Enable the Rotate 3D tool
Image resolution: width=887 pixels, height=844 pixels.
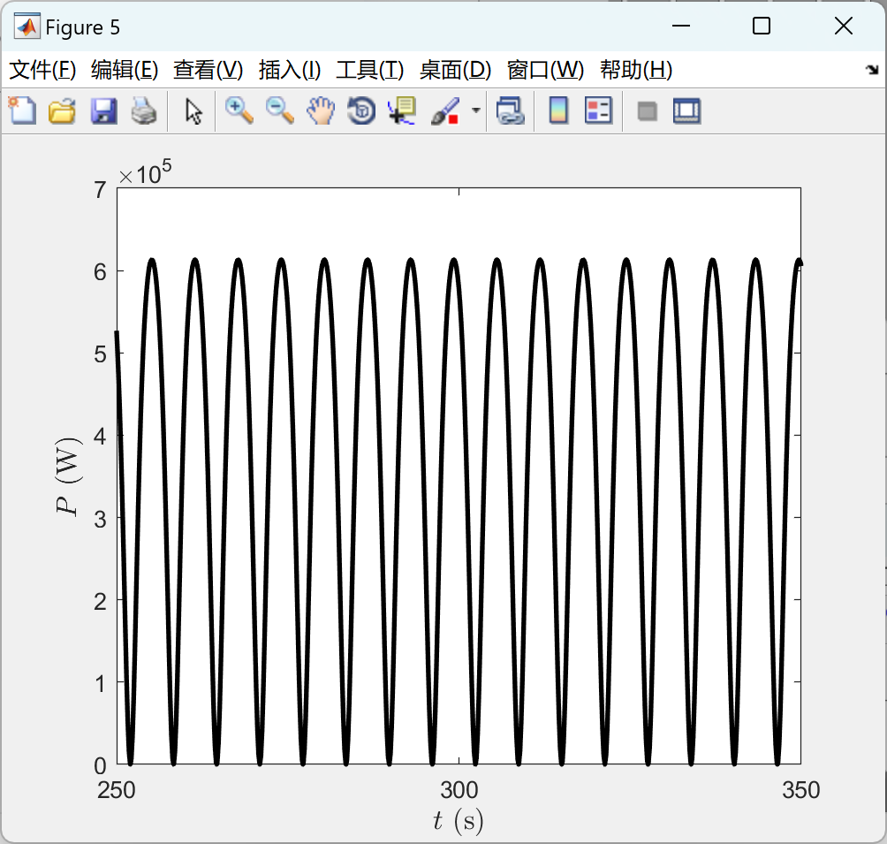361,110
